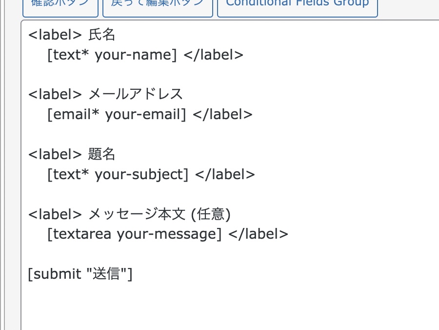
Task: Insert a Conditional Fields Group tag
Action: point(297,5)
